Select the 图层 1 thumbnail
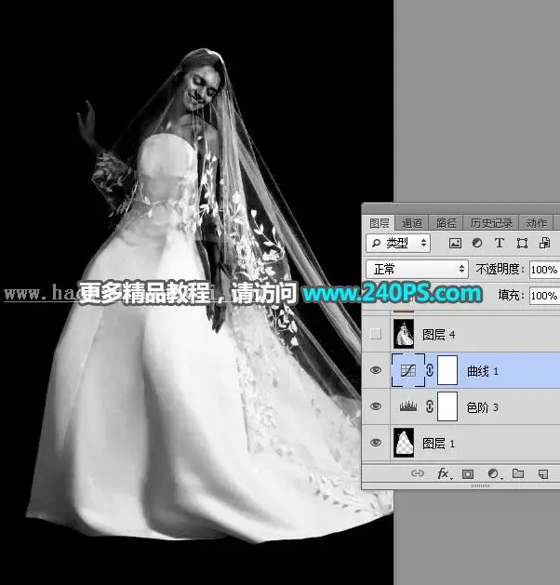Image resolution: width=560 pixels, height=585 pixels. (404, 443)
